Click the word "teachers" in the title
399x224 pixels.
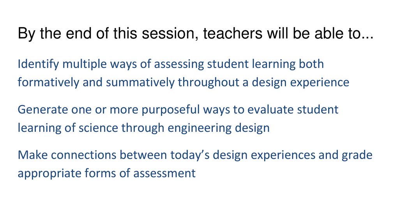tap(233, 33)
